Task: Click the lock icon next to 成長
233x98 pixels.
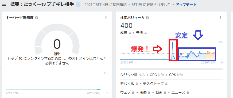Action: coord(130,33)
